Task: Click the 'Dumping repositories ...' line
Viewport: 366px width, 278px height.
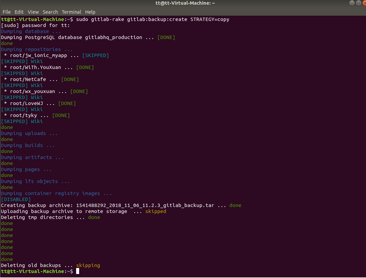Action: pos(37,49)
